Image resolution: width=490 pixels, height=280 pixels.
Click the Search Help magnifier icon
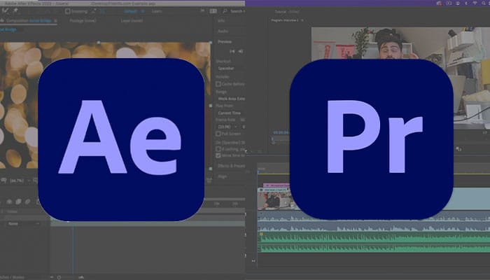225,11
